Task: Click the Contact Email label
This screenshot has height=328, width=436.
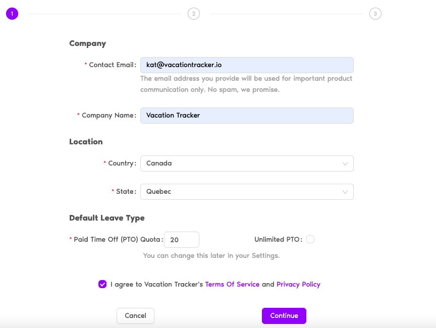Action: point(113,65)
